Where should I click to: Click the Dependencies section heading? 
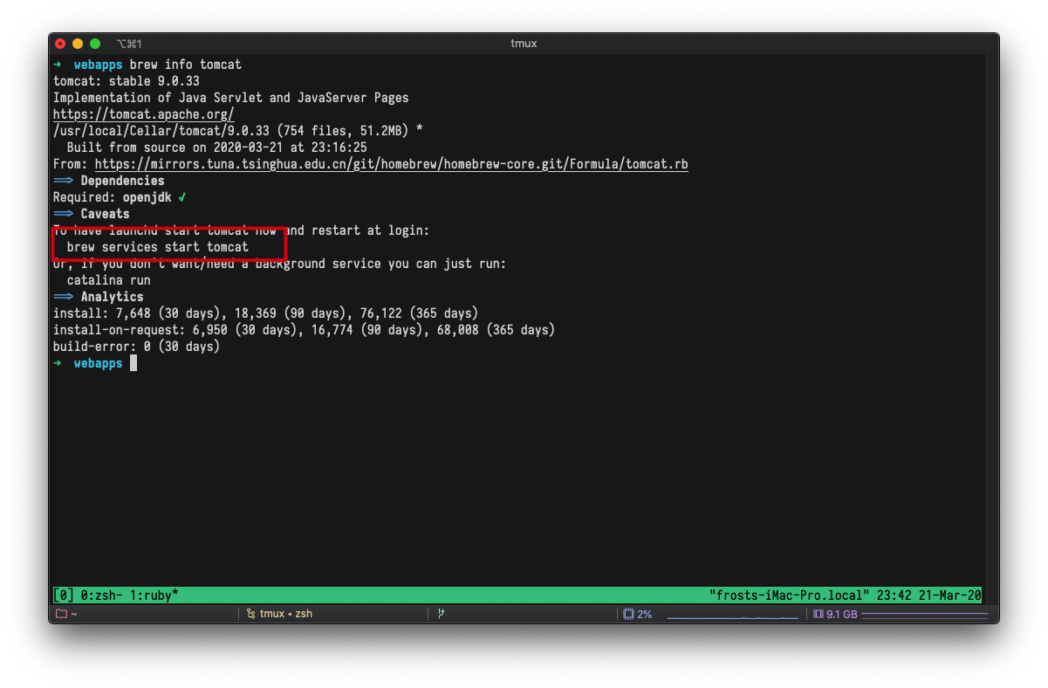pyautogui.click(x=123, y=181)
